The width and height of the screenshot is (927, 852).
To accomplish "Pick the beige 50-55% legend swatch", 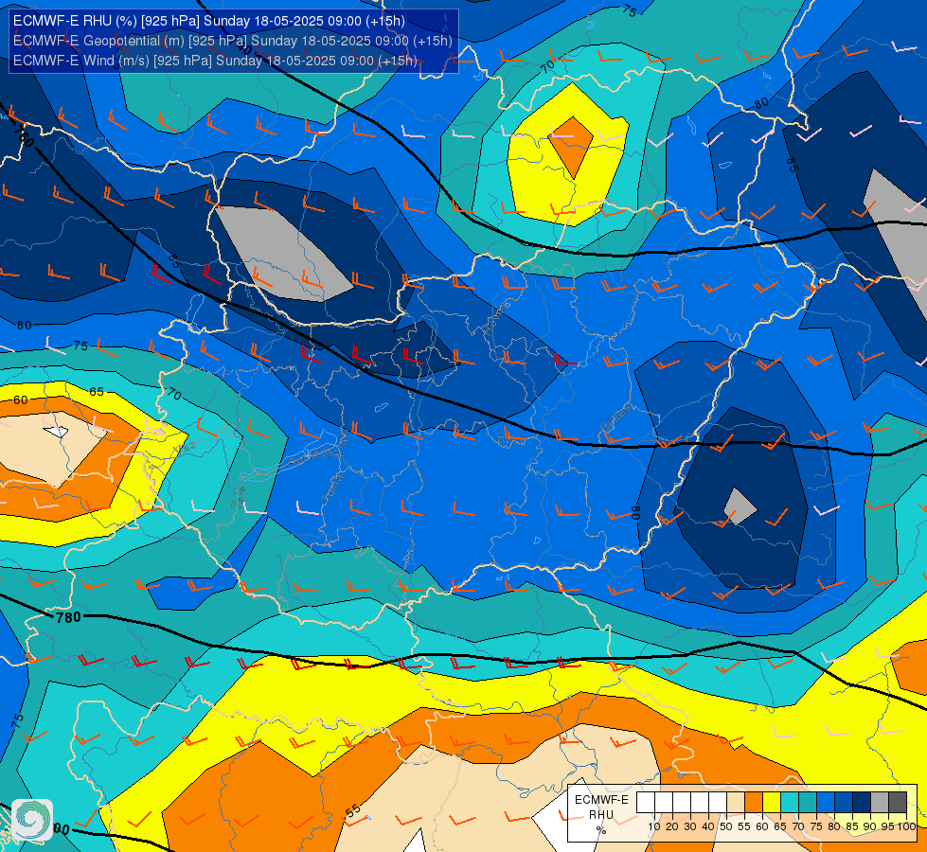I will coord(736,802).
